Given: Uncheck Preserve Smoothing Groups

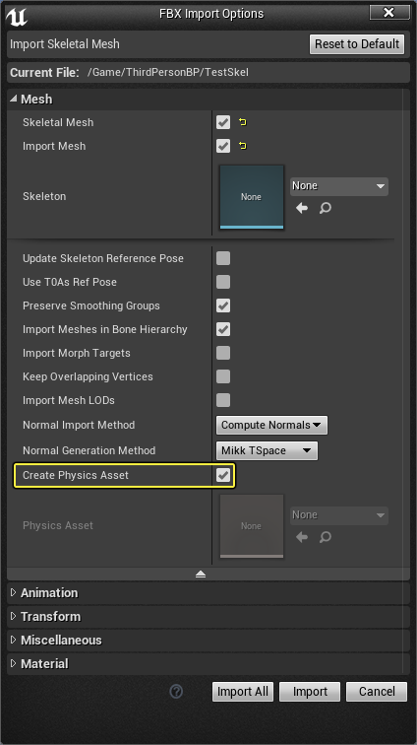Looking at the screenshot, I should pos(223,305).
